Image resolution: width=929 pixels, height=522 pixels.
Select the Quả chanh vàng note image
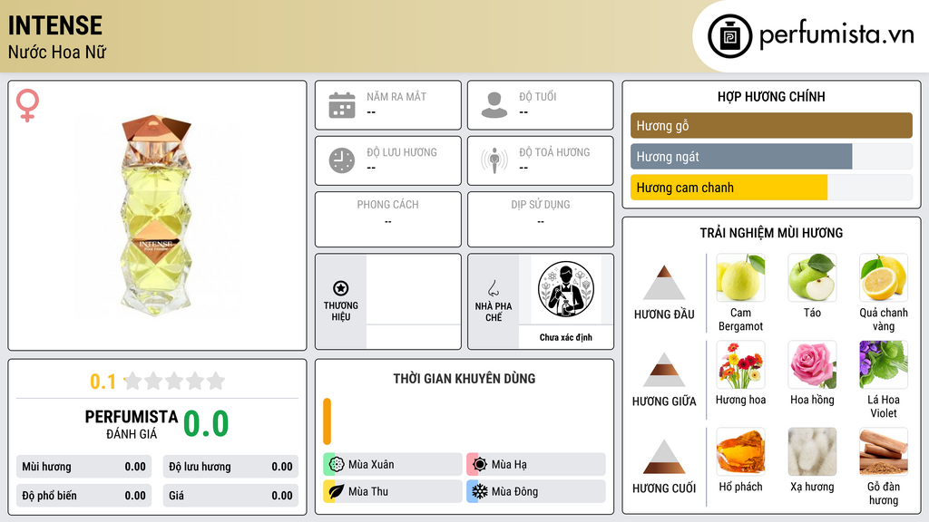pyautogui.click(x=884, y=277)
